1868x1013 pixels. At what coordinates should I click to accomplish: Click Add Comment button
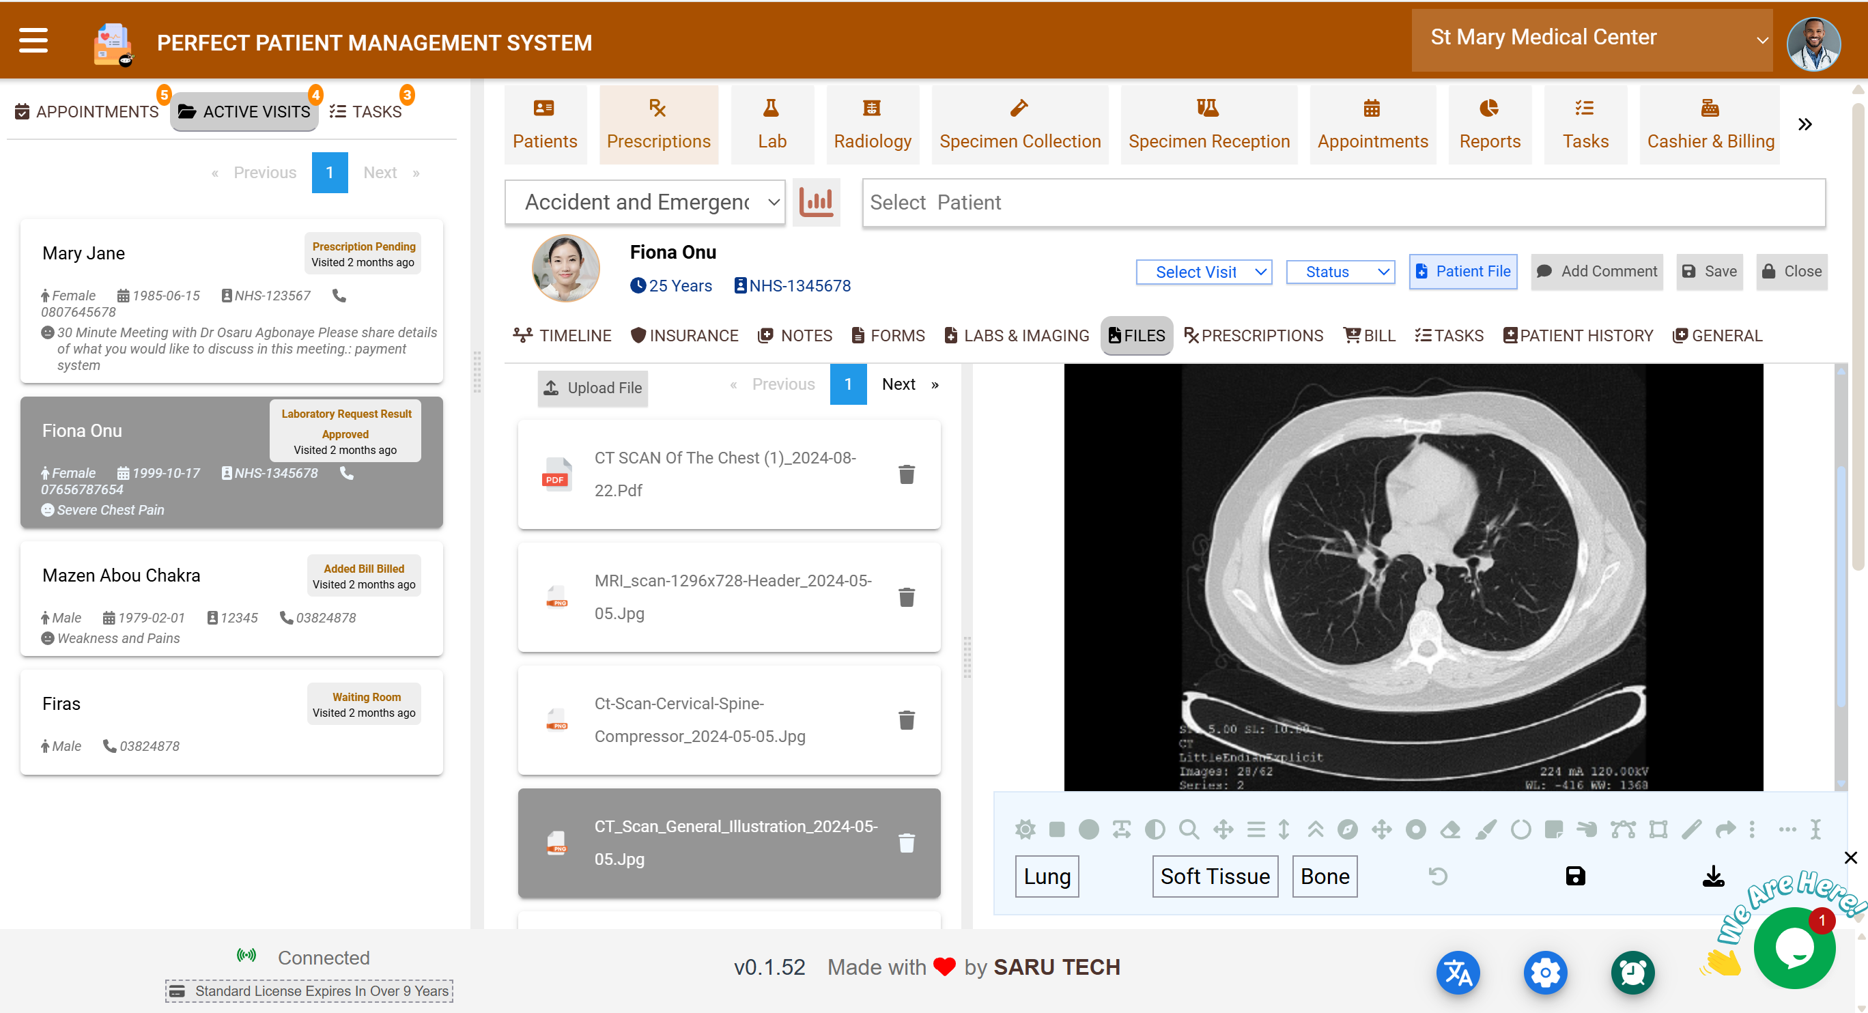[1597, 271]
